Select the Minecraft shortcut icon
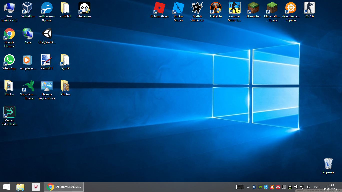The image size is (342, 192). [272, 12]
